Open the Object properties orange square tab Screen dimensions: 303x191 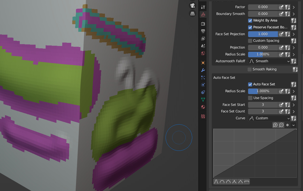pyautogui.click(x=203, y=63)
